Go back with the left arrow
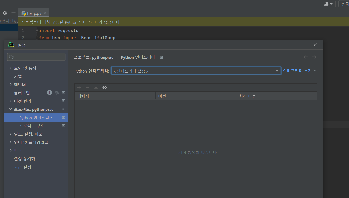 [306, 57]
